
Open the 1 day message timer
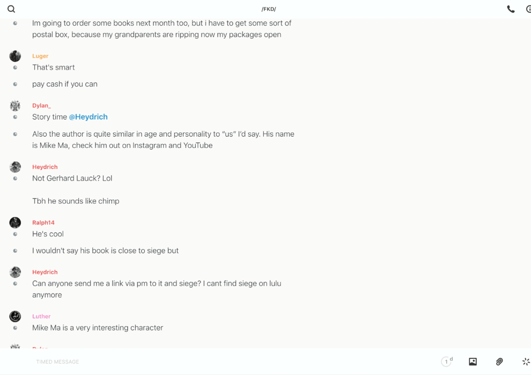[x=446, y=362]
